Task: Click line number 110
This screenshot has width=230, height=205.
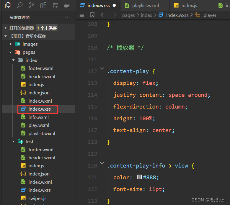Action: (92, 47)
